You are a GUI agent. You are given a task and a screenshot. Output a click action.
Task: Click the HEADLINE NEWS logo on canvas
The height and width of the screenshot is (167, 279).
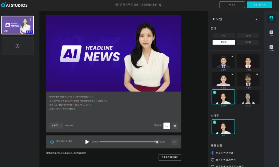90,54
